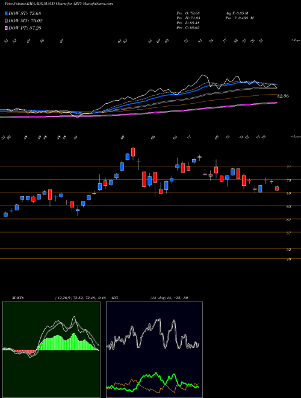Click the 'Tops' label right of the upper chart
301x398 pixels.
[x=295, y=40]
